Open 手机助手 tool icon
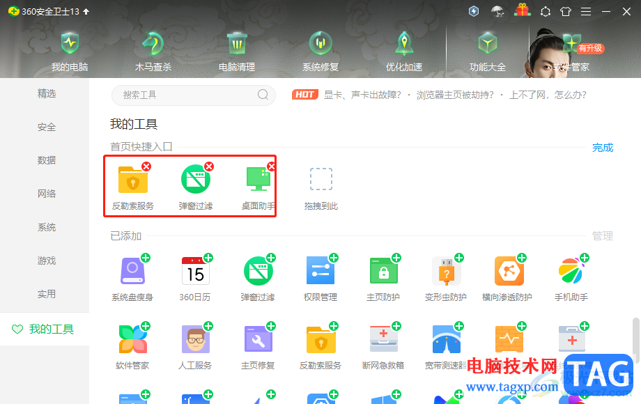641x404 pixels. coord(571,270)
